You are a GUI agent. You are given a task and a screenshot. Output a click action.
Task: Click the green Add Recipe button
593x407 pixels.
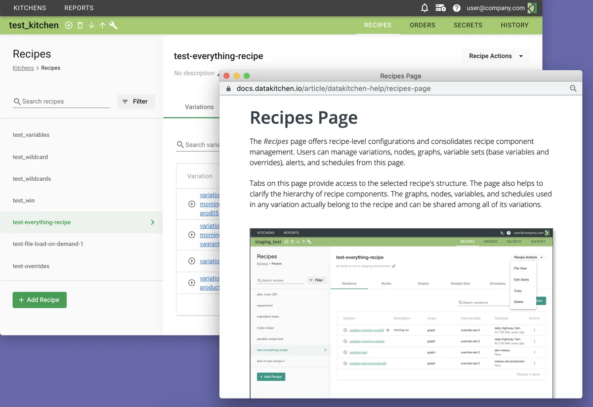(x=40, y=300)
